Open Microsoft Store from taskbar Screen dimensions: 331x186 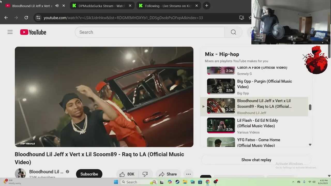(200, 182)
